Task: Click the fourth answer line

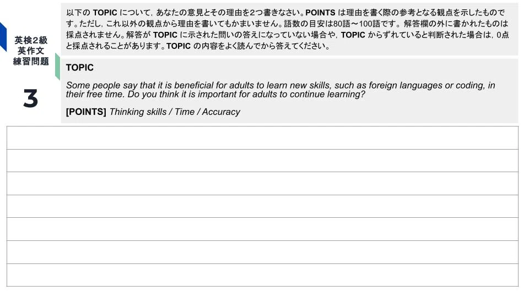Action: pyautogui.click(x=262, y=206)
